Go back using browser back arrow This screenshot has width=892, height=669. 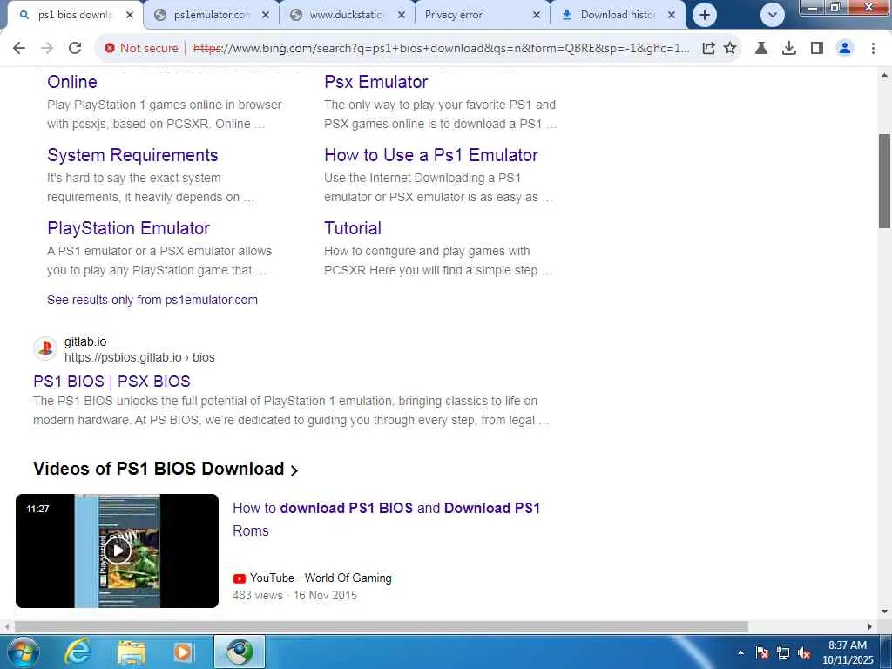click(x=19, y=49)
